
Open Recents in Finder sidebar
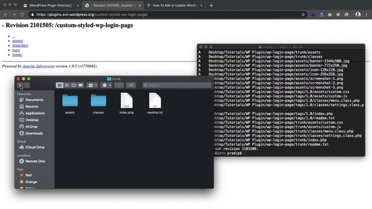[32, 106]
